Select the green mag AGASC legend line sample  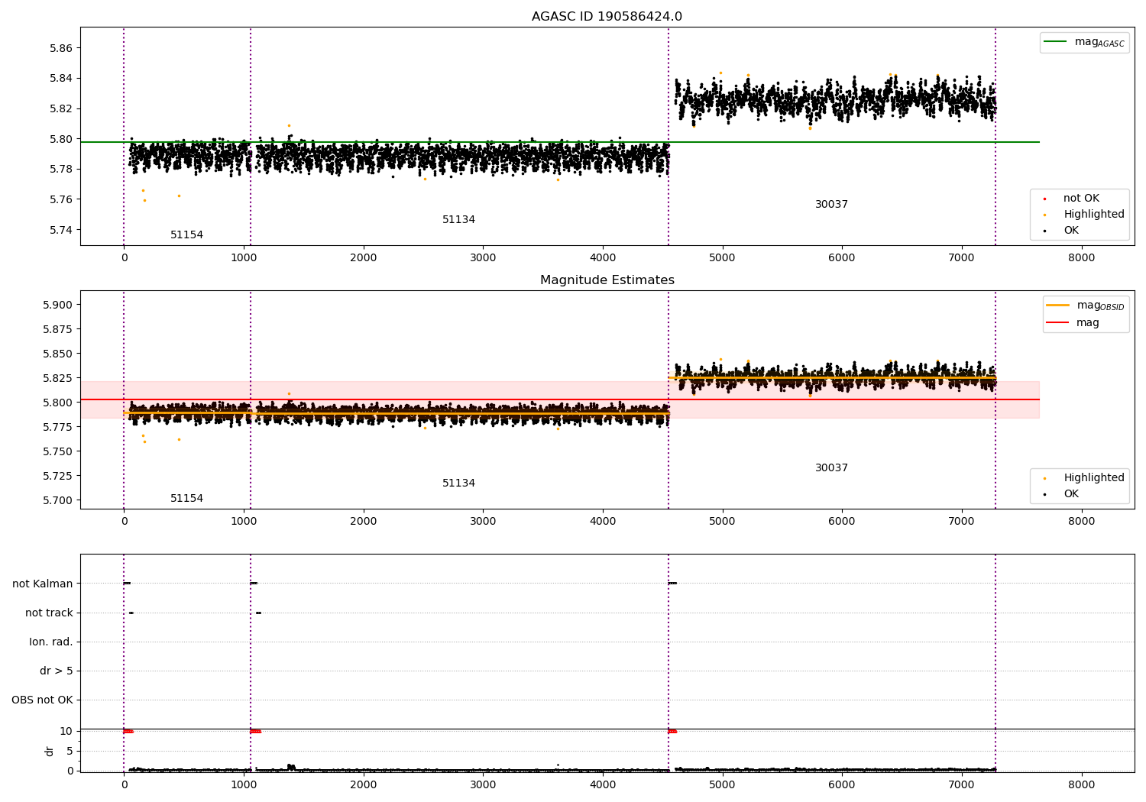[x=1055, y=42]
